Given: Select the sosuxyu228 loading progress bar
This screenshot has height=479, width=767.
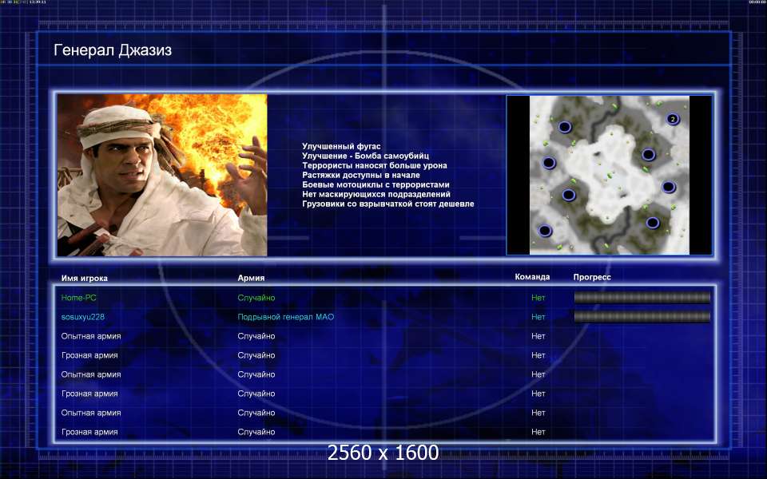Looking at the screenshot, I should point(642,317).
